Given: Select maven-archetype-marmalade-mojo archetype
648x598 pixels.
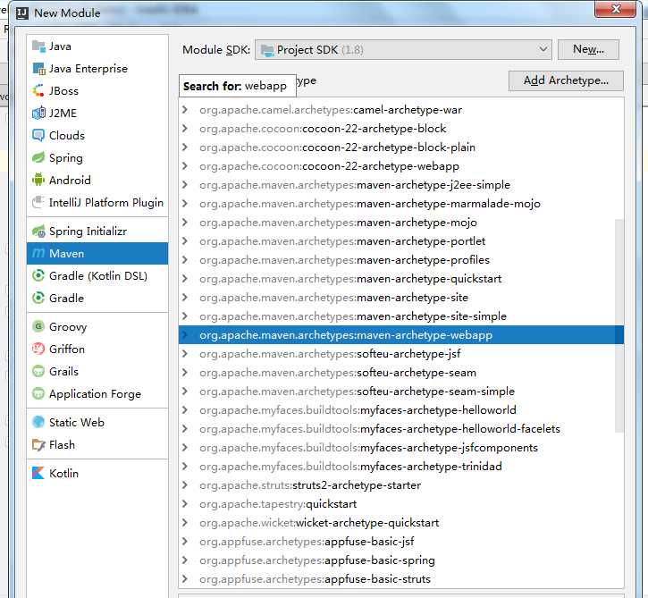Looking at the screenshot, I should tap(401, 204).
